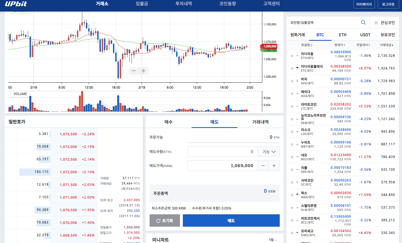Click the 매도수량(ETH) quantity input
402x243 pixels.
pyautogui.click(x=223, y=152)
